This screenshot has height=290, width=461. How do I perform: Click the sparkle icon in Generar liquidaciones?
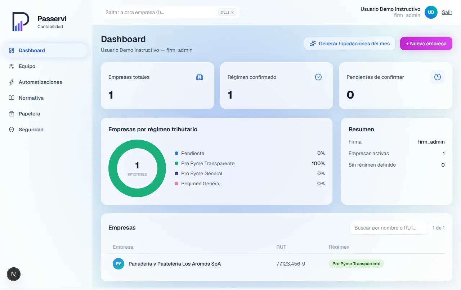click(x=313, y=44)
